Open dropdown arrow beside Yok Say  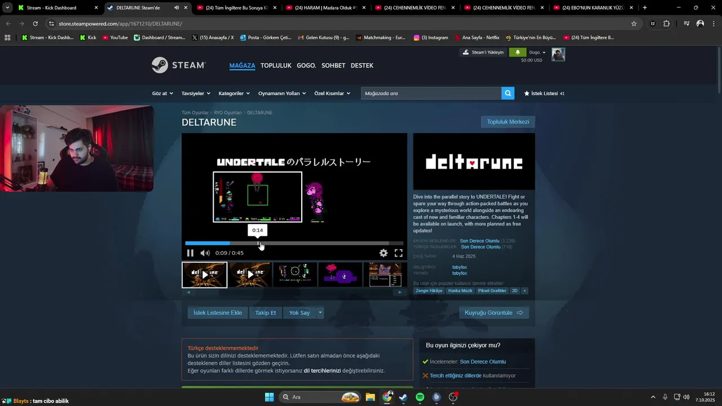point(320,312)
